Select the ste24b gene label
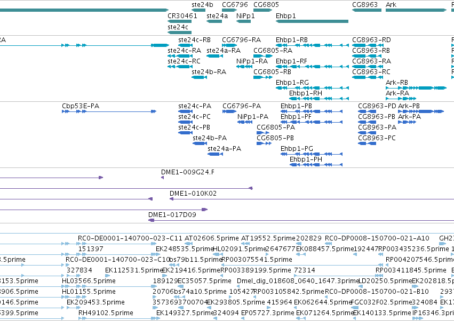454x321 pixels. (x=202, y=5)
